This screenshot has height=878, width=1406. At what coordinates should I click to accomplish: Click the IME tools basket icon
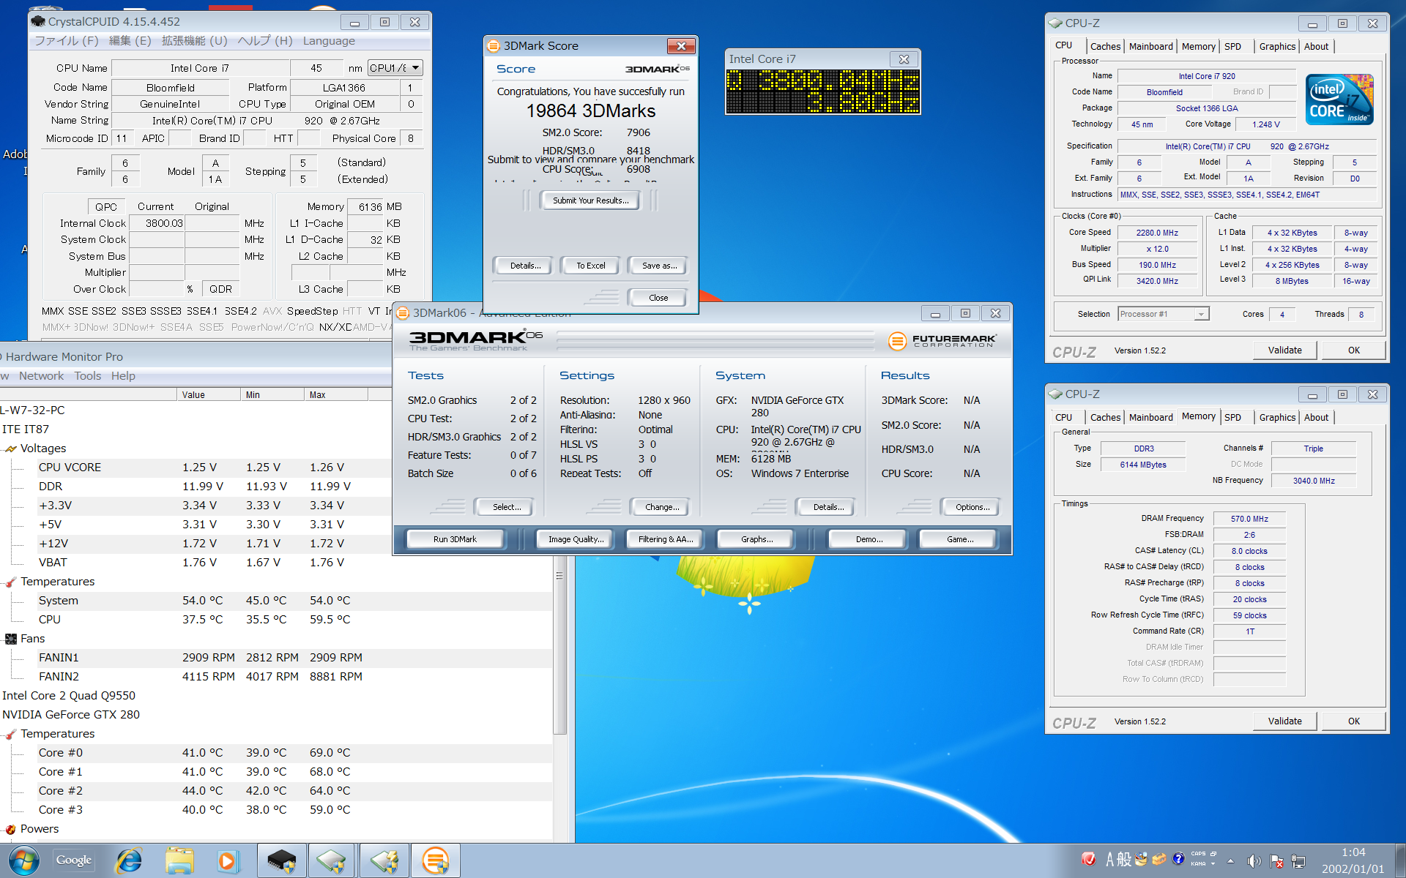(x=1141, y=859)
